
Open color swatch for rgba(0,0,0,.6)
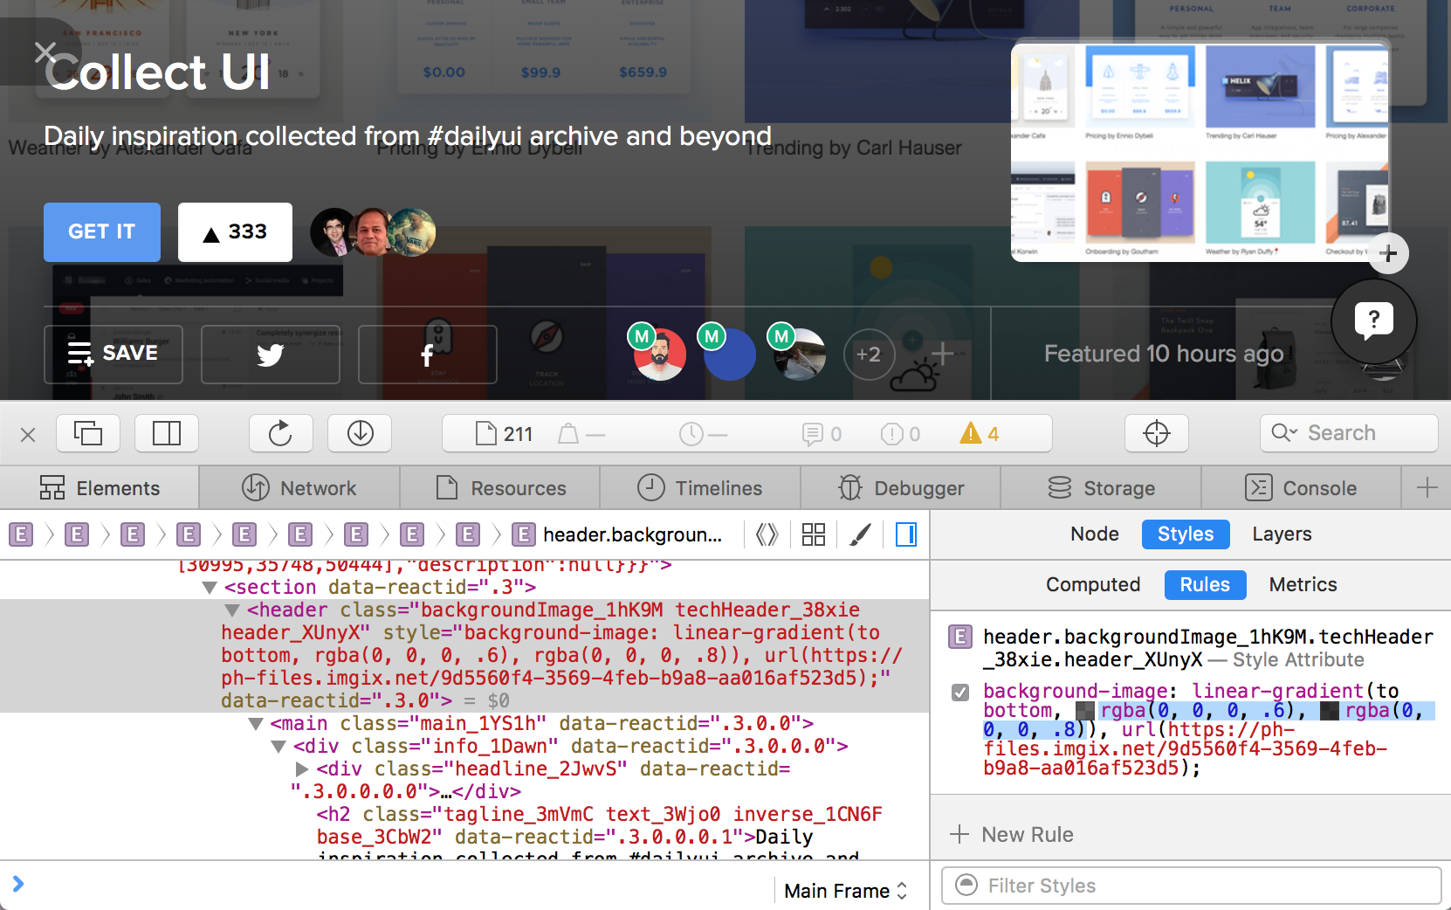pos(1085,711)
